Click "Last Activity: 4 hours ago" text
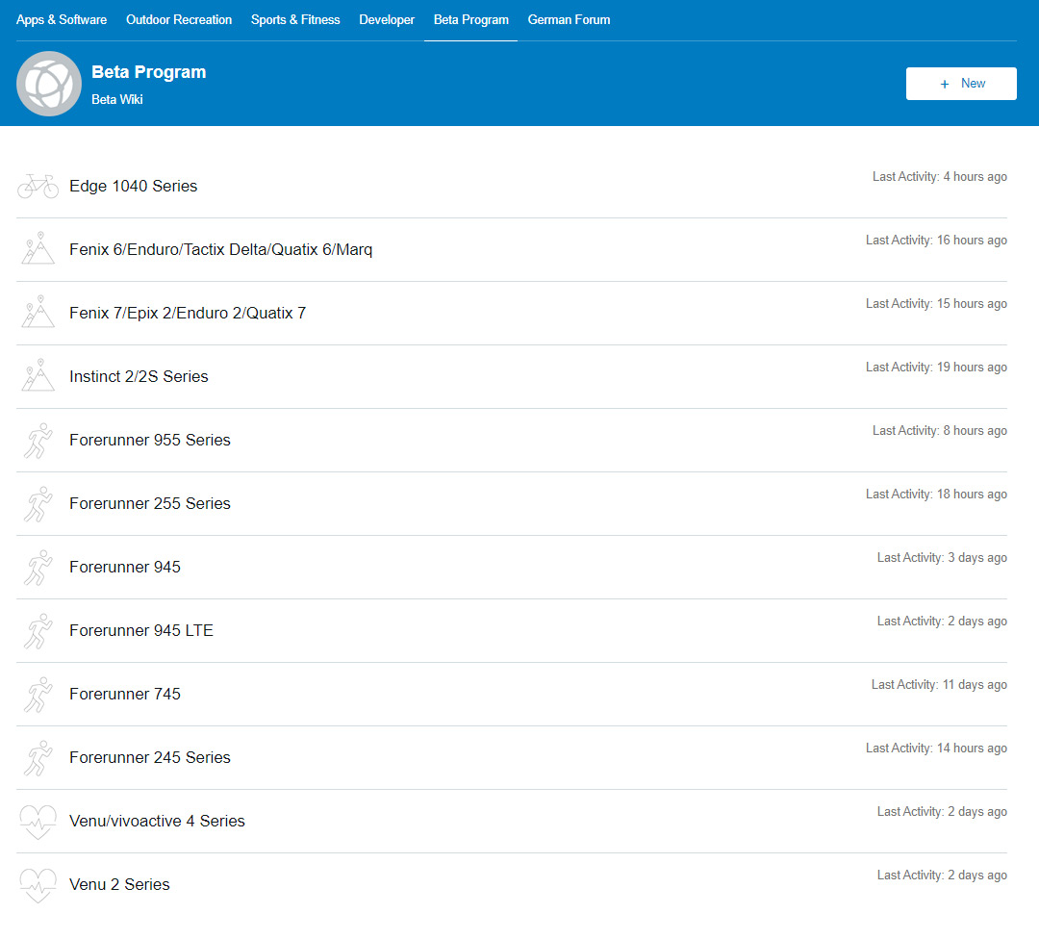 pos(940,177)
